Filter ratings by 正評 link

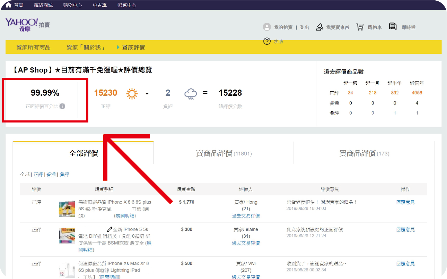38,175
